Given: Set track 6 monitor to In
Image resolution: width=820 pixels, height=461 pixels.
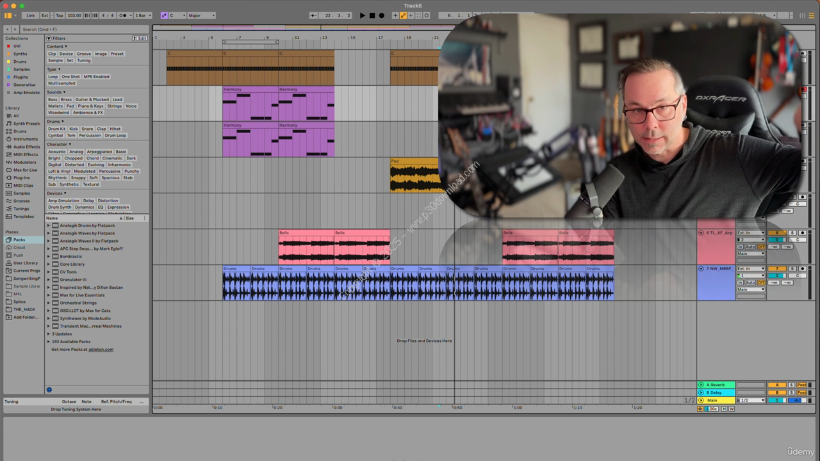Looking at the screenshot, I should [740, 247].
